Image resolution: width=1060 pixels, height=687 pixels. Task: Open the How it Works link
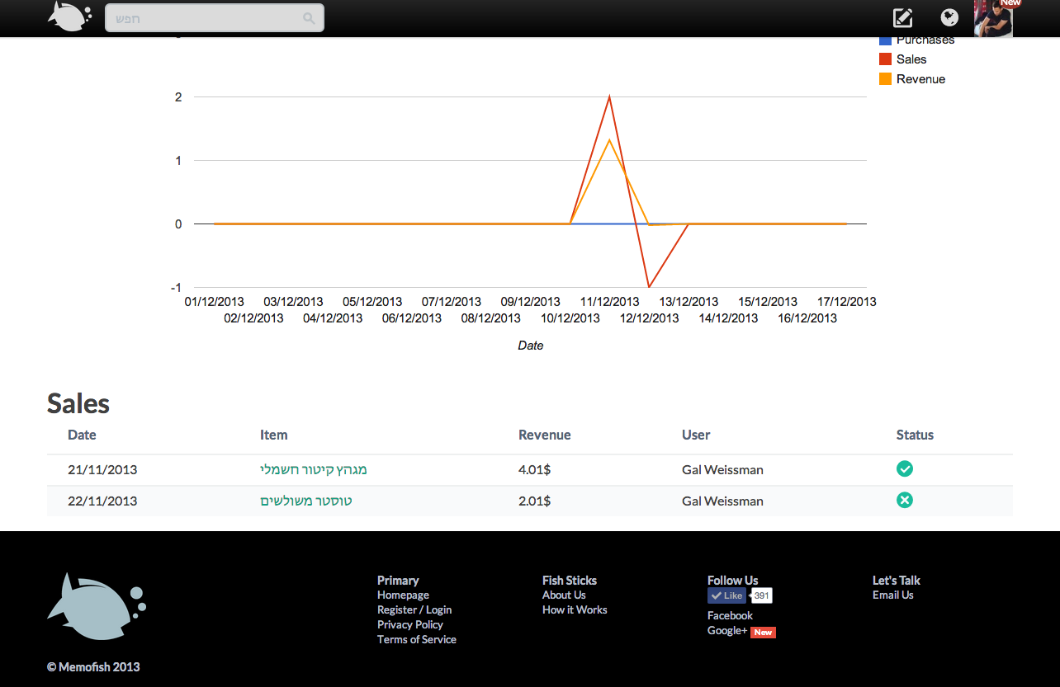575,610
